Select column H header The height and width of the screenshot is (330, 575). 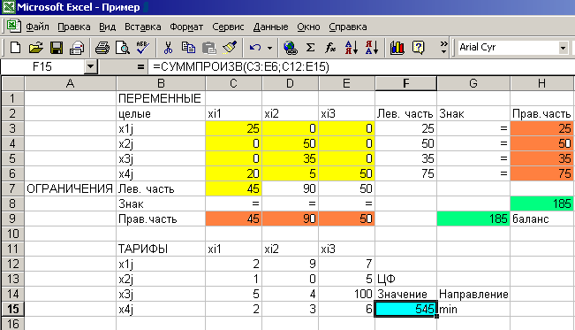(542, 83)
